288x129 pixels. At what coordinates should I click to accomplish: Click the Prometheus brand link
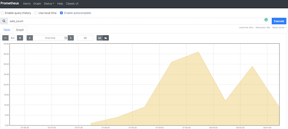tap(10, 4)
